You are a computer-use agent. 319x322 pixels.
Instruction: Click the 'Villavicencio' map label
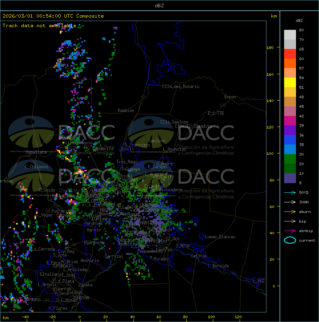77,143
